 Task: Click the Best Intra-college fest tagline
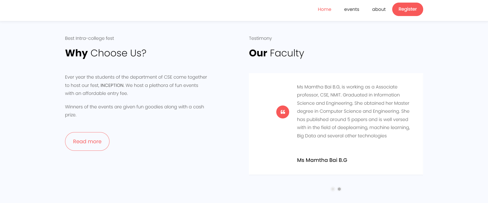[x=89, y=38]
